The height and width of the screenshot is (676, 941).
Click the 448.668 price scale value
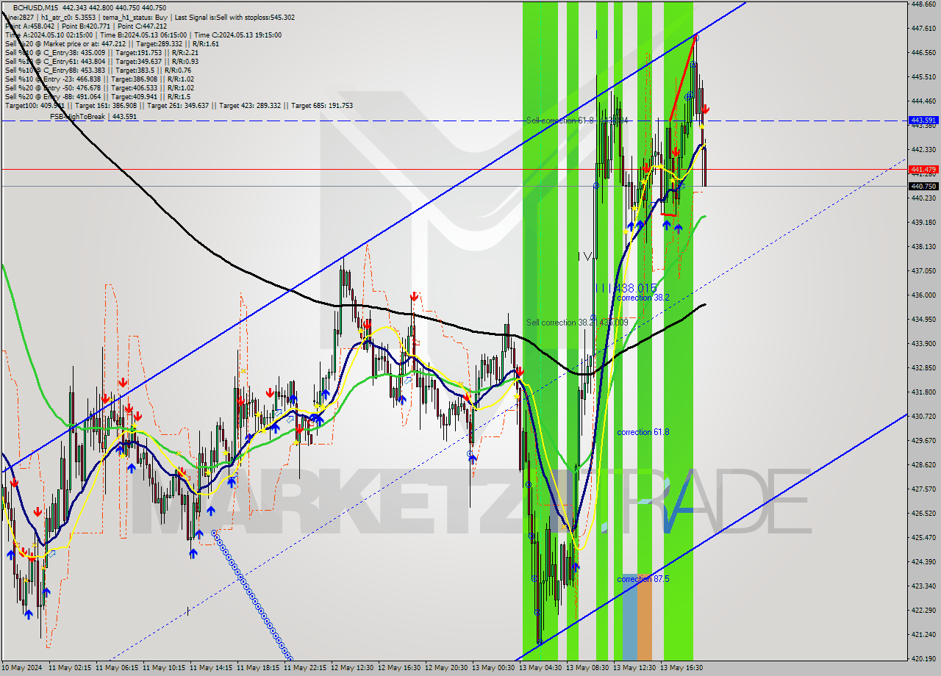pos(923,4)
